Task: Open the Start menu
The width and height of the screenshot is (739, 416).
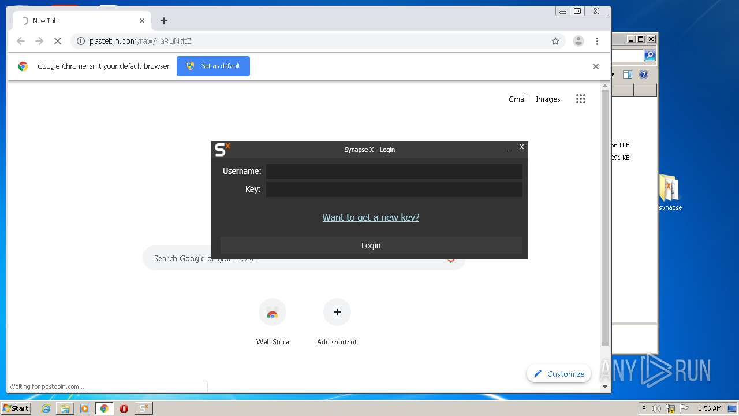Action: click(x=16, y=408)
